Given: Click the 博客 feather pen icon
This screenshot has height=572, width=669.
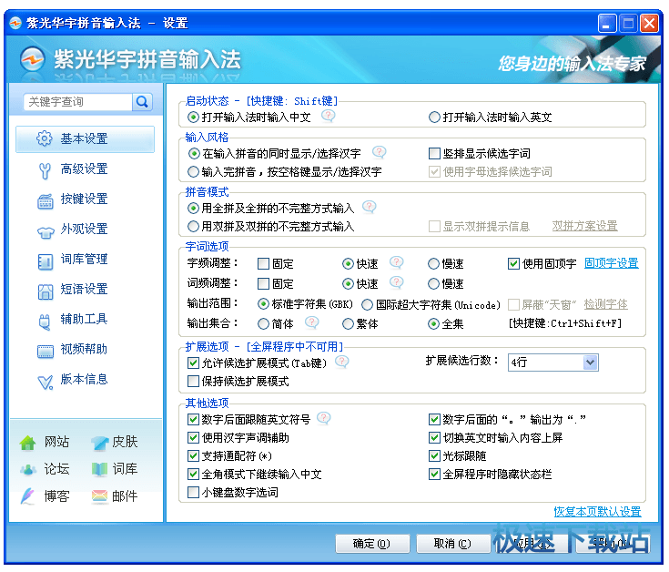Looking at the screenshot, I should click(x=27, y=496).
